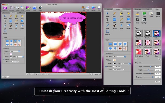Image resolution: width=165 pixels, height=103 pixels.
Task: Click Edit Properties button in main window
Action: [14, 62]
